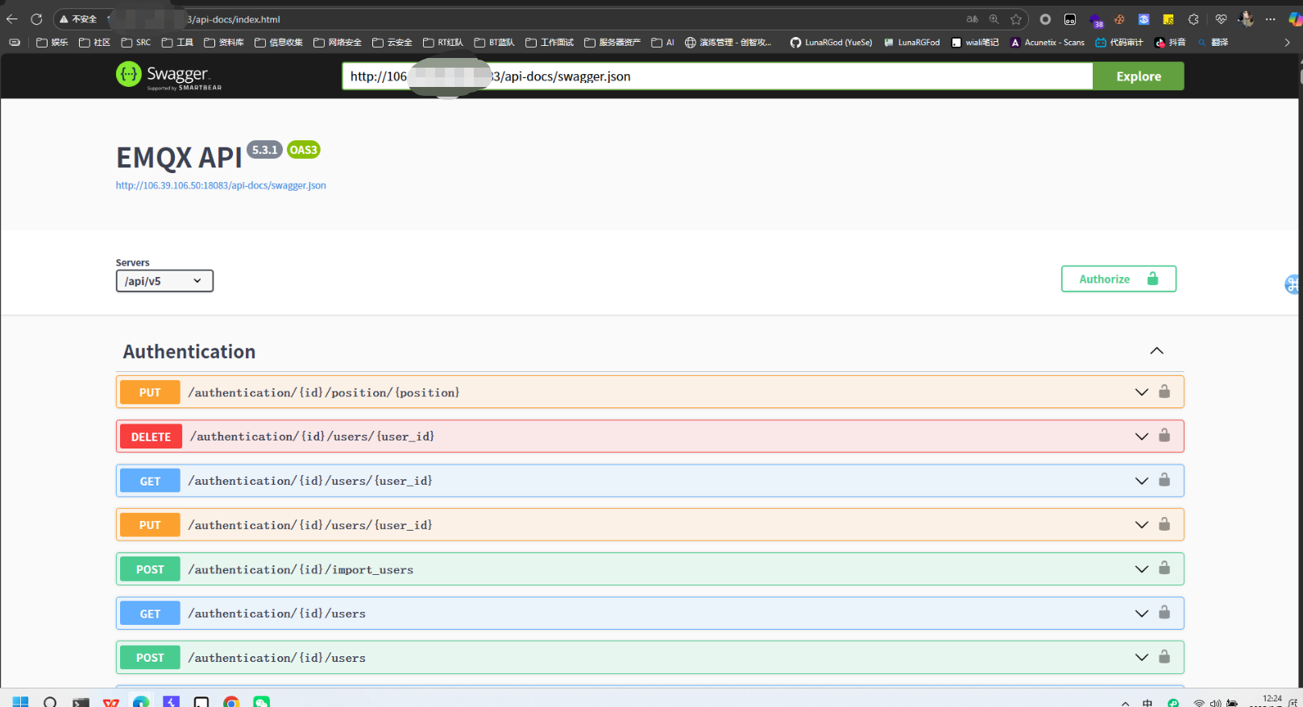The height and width of the screenshot is (707, 1303).
Task: Open the extensions puzzle-piece menu
Action: tap(1193, 19)
